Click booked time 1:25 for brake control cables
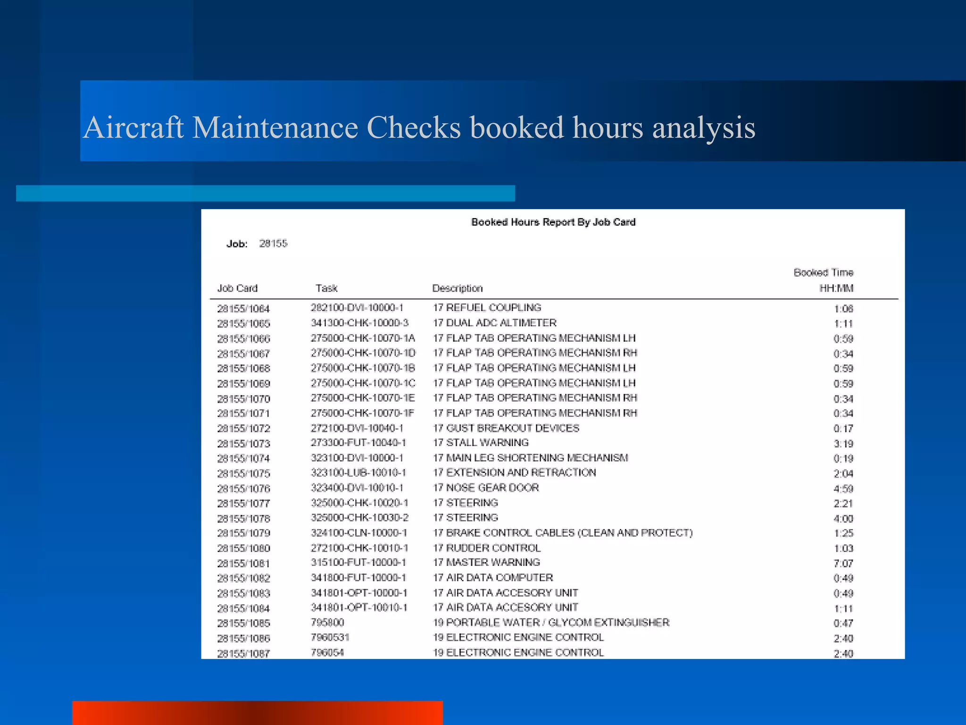The height and width of the screenshot is (725, 966). tap(843, 533)
